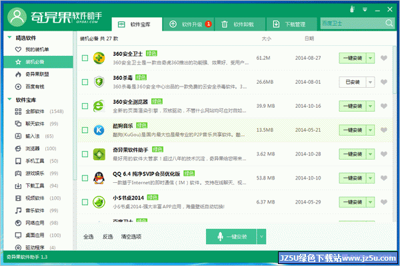Click the 360安全卫士 app icon
Screen dimensions: 400x266
tap(99, 58)
